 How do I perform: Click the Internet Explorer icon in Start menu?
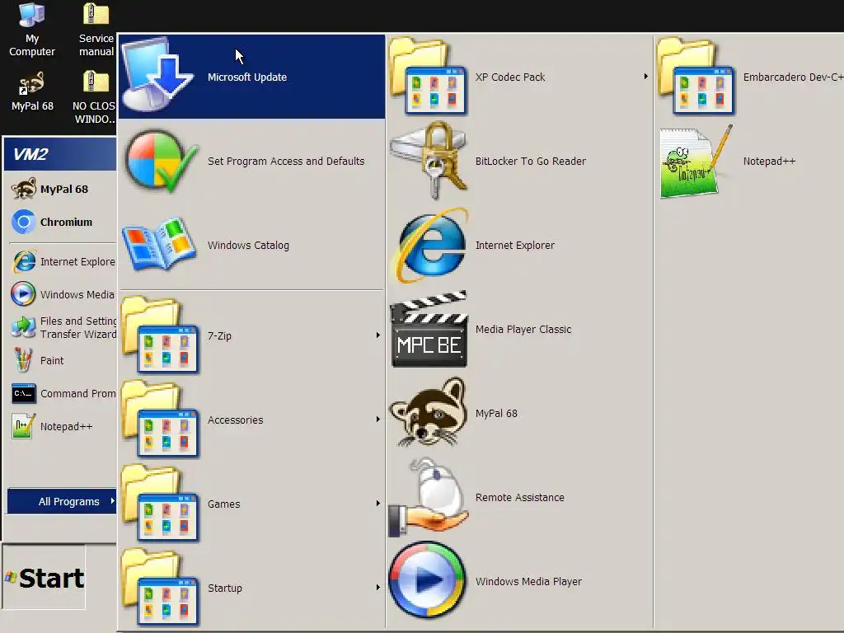[x=24, y=261]
